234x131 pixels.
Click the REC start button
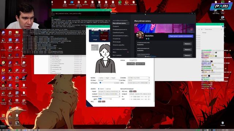pos(100,102)
